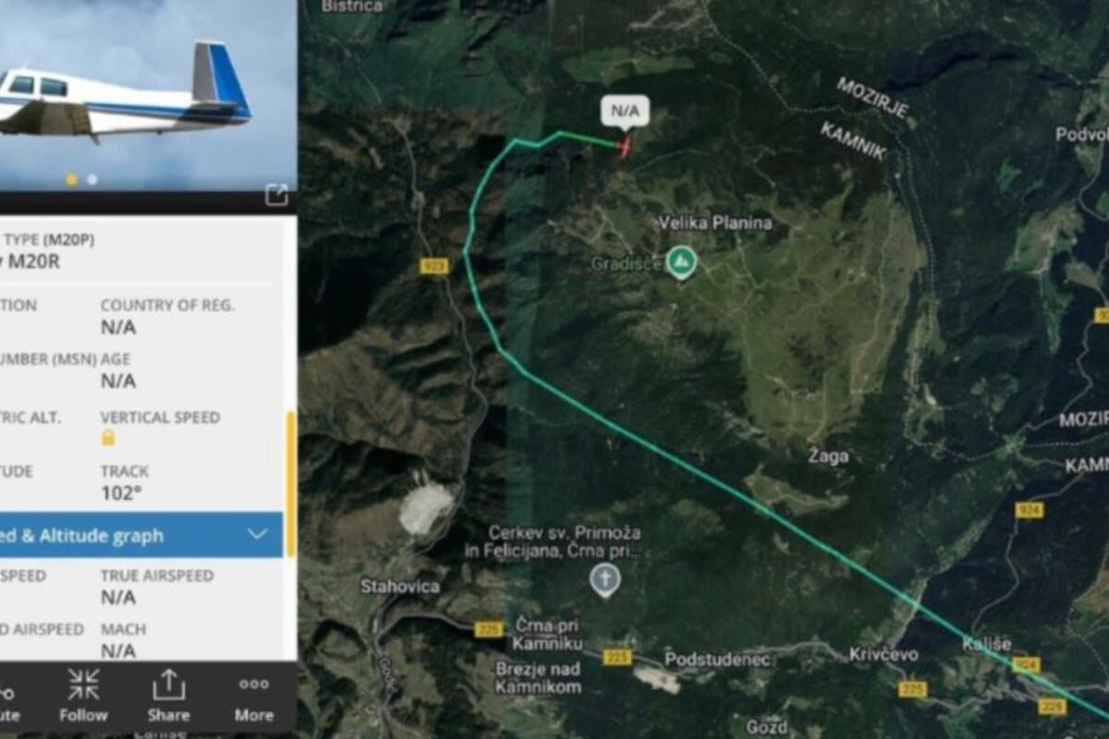Screen dimensions: 1109x739
Task: Click road 923 shield marker
Action: point(433,266)
